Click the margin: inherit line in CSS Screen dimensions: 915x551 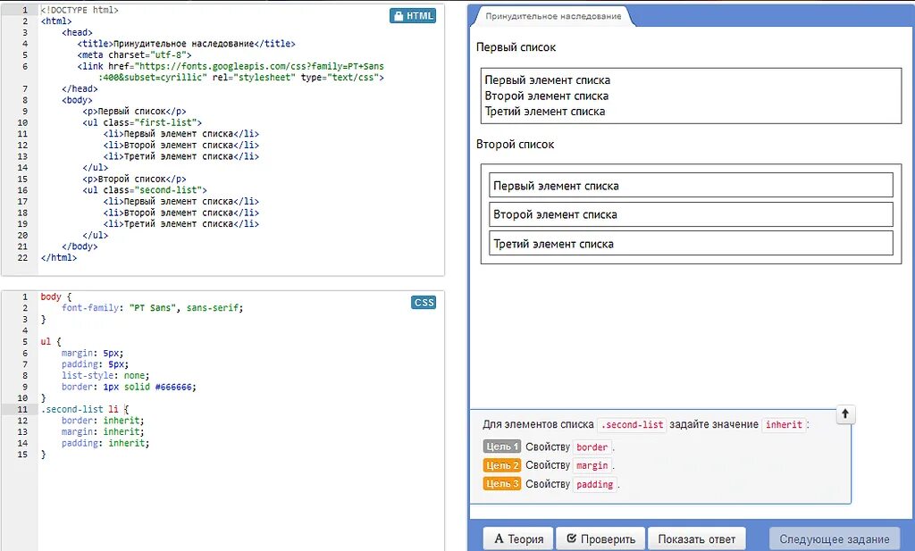pyautogui.click(x=103, y=432)
